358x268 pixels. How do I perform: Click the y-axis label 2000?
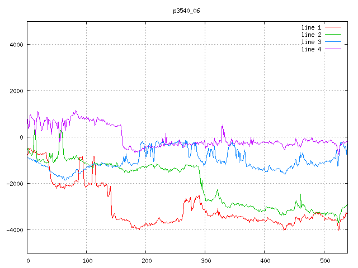[16, 91]
